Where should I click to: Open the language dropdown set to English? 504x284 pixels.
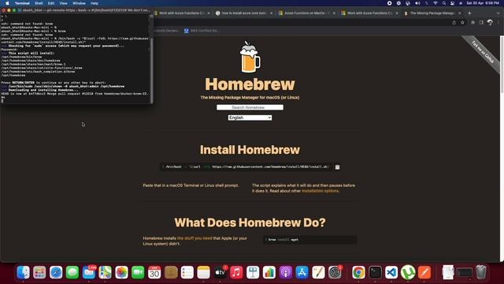point(250,118)
